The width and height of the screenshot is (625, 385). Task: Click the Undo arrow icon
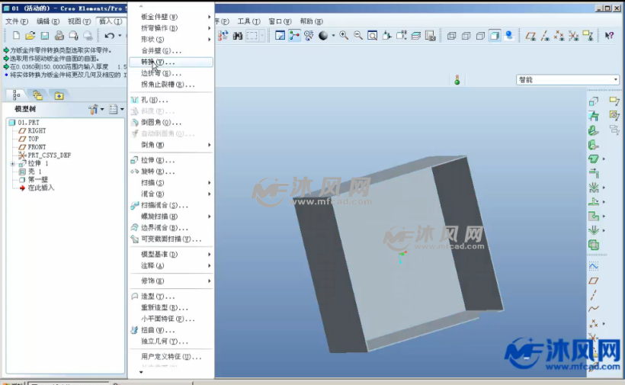[x=110, y=36]
